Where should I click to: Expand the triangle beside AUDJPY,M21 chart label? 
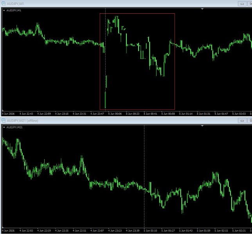point(4,127)
